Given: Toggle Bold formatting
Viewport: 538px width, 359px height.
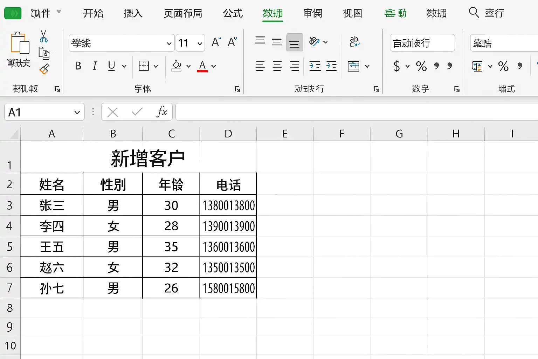Looking at the screenshot, I should click(x=78, y=66).
